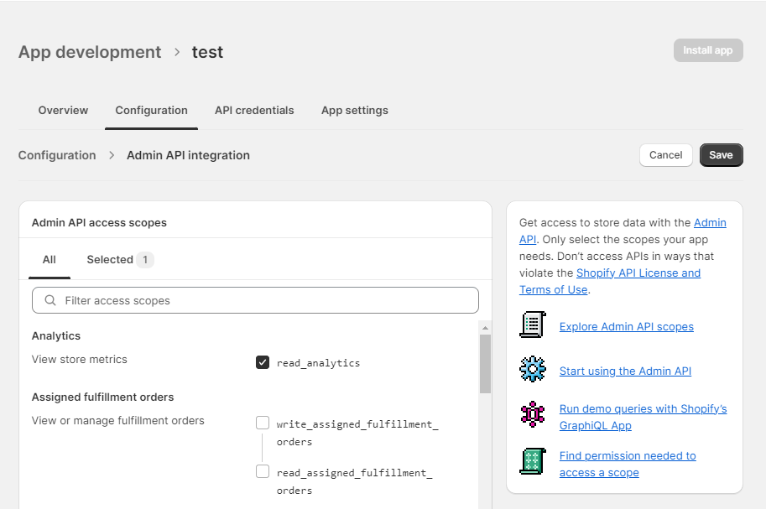Click the Install app button

point(707,50)
